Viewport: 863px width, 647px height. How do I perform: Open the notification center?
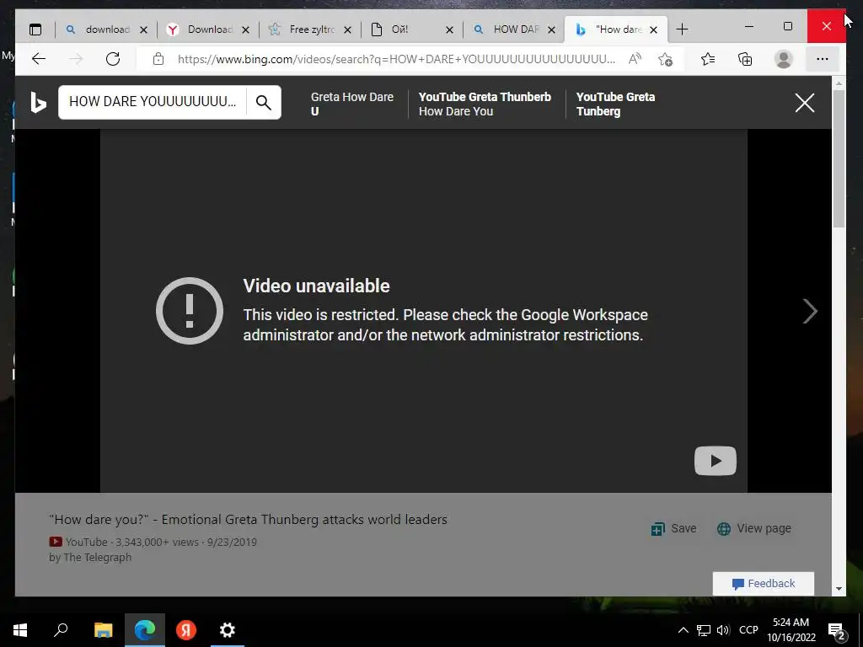coord(837,630)
